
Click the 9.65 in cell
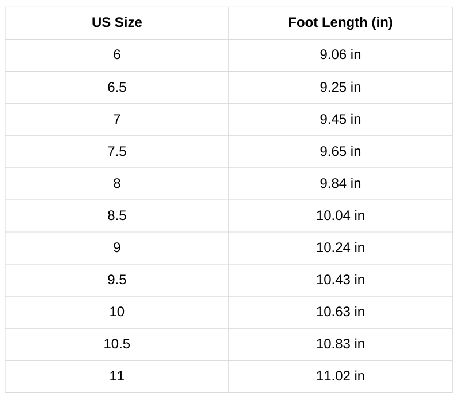click(340, 151)
